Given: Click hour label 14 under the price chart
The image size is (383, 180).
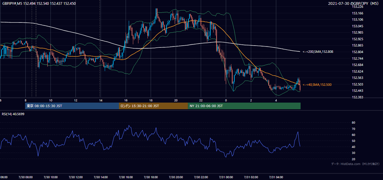Looking at the screenshot, I should tap(101, 100).
